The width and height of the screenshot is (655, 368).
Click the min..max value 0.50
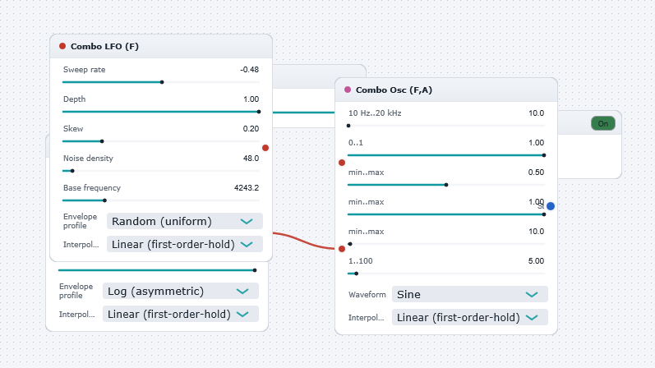pos(536,172)
